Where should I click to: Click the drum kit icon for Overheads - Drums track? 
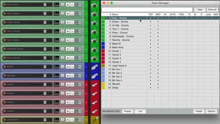coord(95,49)
